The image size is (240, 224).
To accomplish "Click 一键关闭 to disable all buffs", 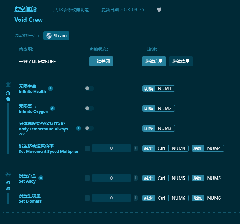I will (x=101, y=61).
